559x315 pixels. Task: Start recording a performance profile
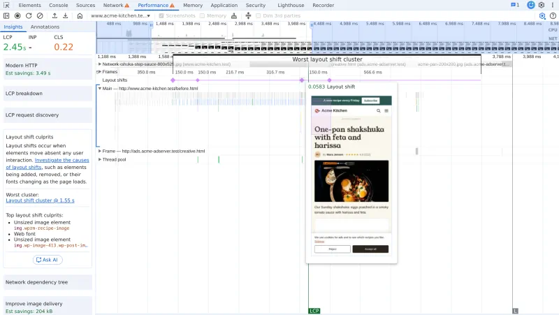tap(17, 15)
